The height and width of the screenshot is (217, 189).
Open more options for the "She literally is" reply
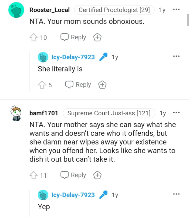176,56
